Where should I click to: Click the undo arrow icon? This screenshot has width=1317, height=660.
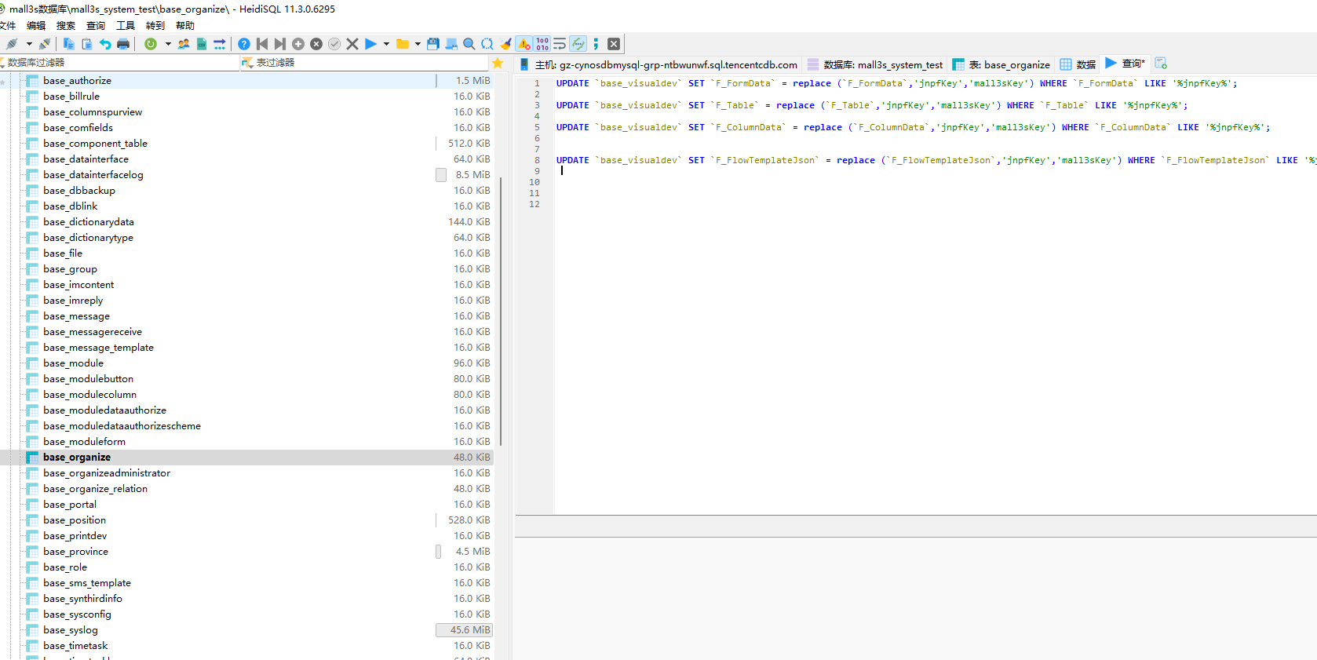[105, 44]
